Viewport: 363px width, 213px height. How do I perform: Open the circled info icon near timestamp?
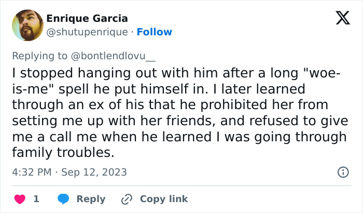(x=343, y=172)
